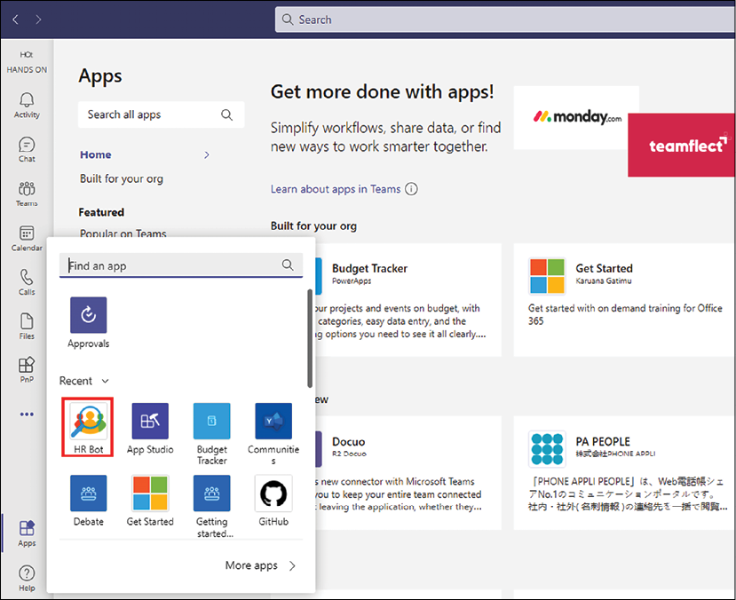Open Activity in the left rail

[27, 105]
